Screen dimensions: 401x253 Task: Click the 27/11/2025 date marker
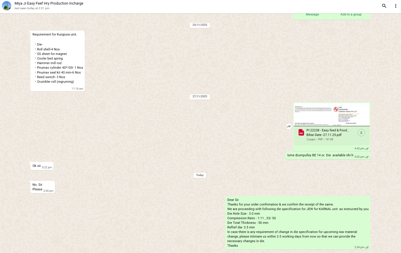click(200, 96)
